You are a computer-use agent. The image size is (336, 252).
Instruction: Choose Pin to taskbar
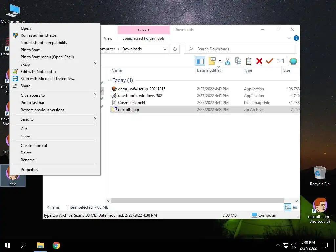pyautogui.click(x=55, y=103)
